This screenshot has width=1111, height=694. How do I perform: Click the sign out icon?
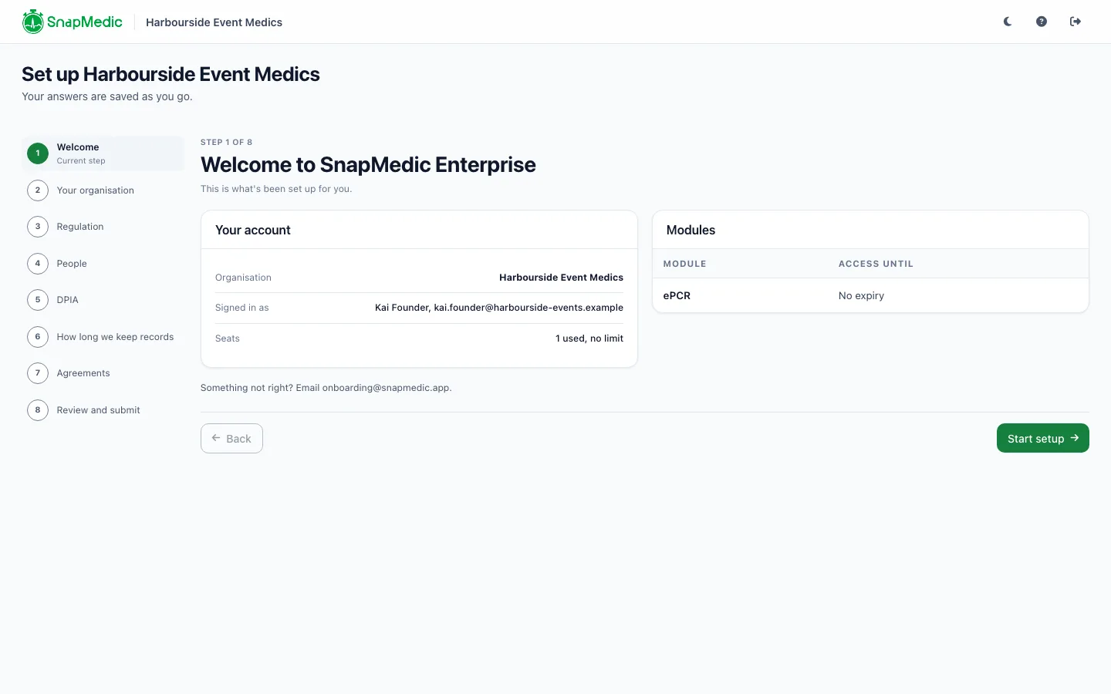1076,22
